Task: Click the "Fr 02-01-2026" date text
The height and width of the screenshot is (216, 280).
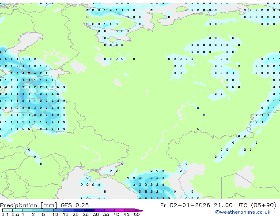Action: click(185, 205)
